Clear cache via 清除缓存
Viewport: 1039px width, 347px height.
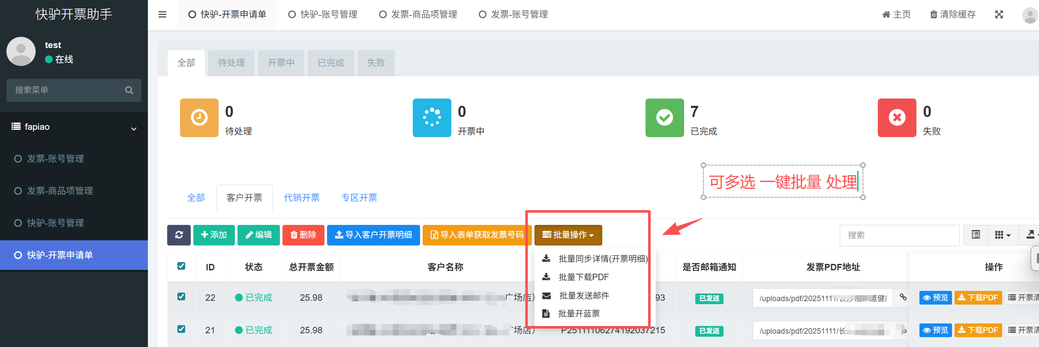point(952,15)
